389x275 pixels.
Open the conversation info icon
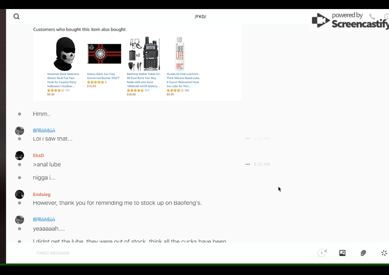pyautogui.click(x=387, y=16)
